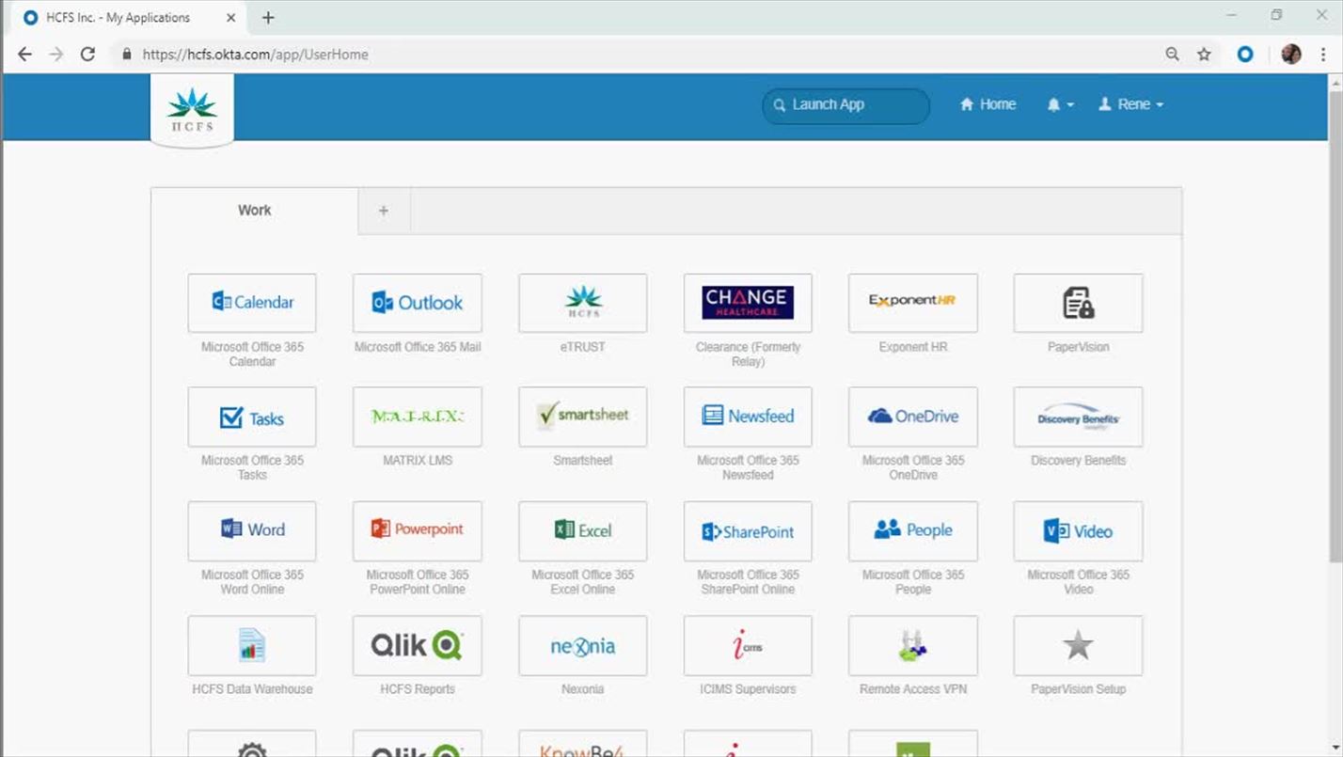Viewport: 1343px width, 757px height.
Task: Select the Work tab
Action: 254,211
